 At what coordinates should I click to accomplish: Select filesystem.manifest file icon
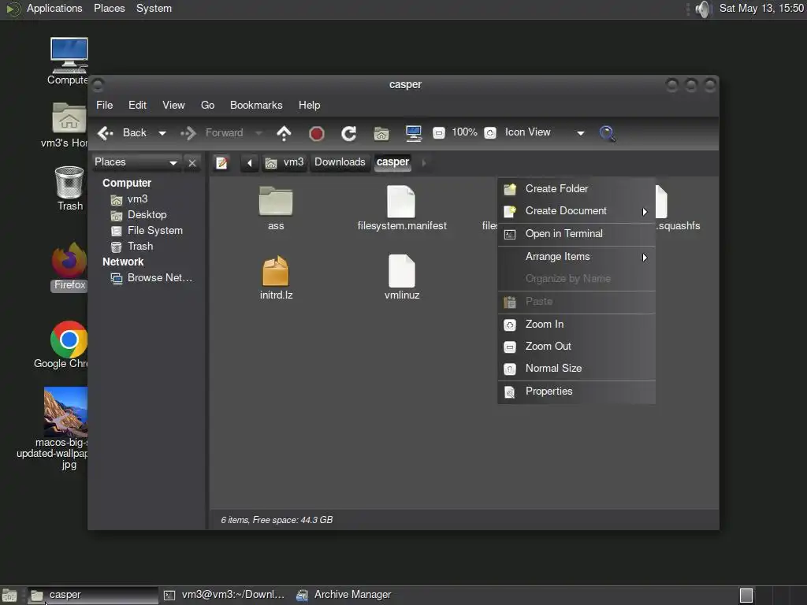tap(401, 201)
